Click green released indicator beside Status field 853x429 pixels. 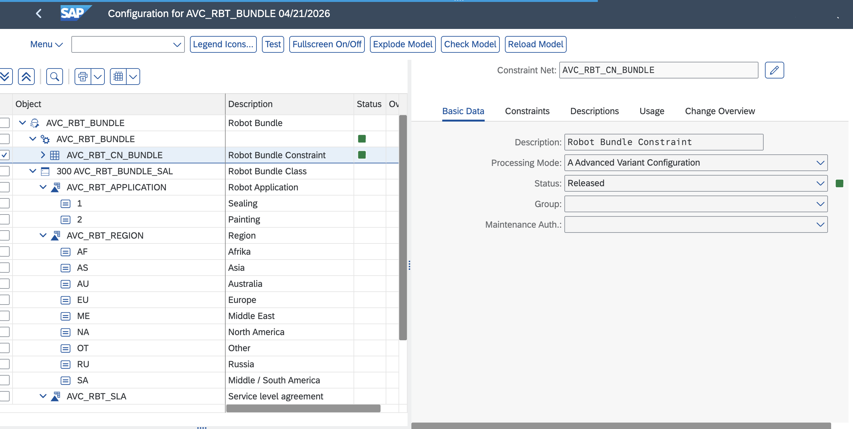click(839, 184)
